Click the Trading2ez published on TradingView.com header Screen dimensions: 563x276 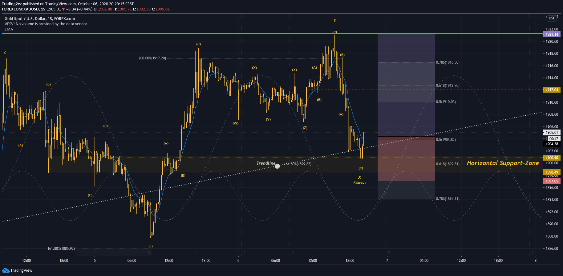pos(68,4)
